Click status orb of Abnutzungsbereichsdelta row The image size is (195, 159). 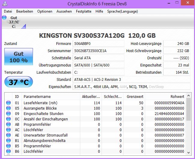[8, 140]
